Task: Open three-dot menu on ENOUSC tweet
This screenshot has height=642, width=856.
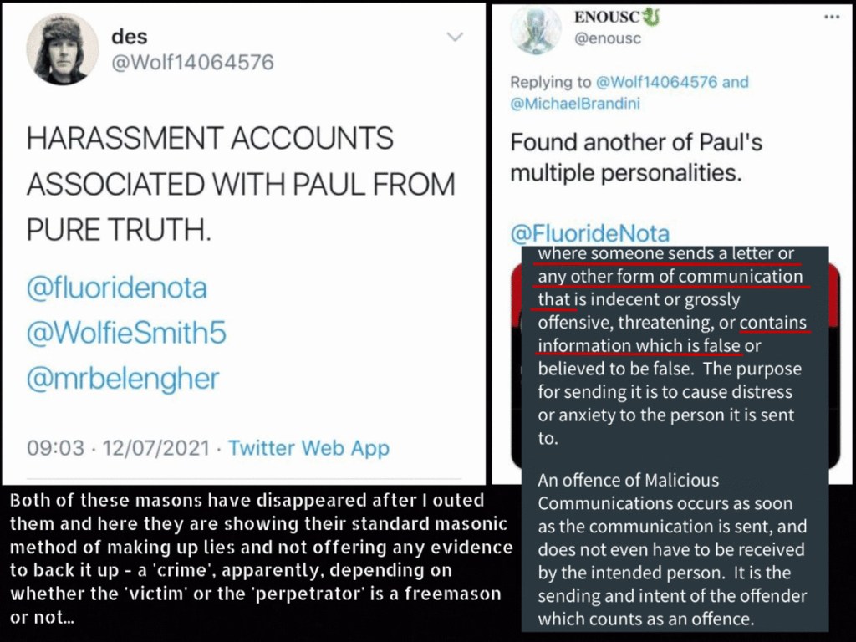Action: 832,17
